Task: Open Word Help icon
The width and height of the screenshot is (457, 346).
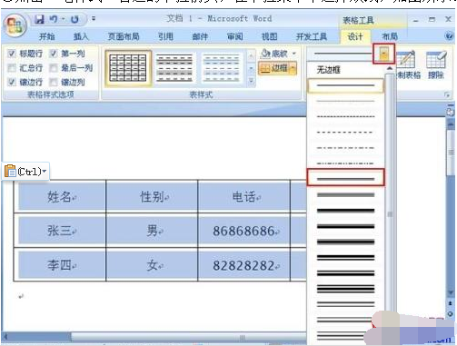Action: pyautogui.click(x=449, y=36)
